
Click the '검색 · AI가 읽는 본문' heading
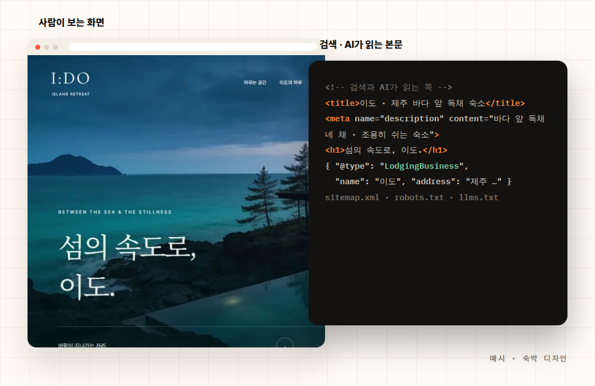[x=361, y=45]
